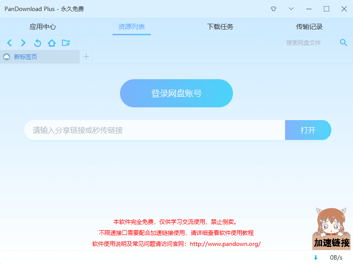353x264 pixels.
Task: Click the back navigation arrow
Action: (x=9, y=43)
